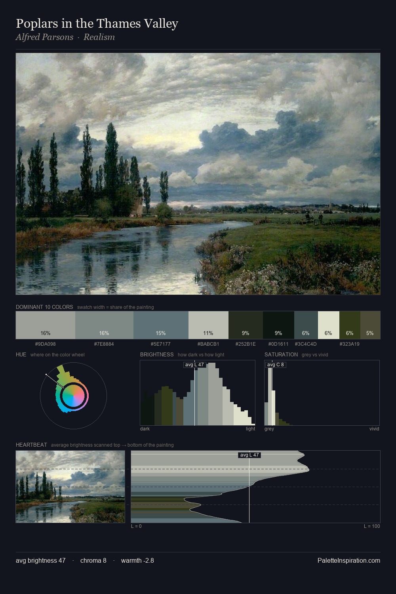Image resolution: width=396 pixels, height=594 pixels.
Task: Click the 'light' axis label under Brightness
Action: pos(251,429)
